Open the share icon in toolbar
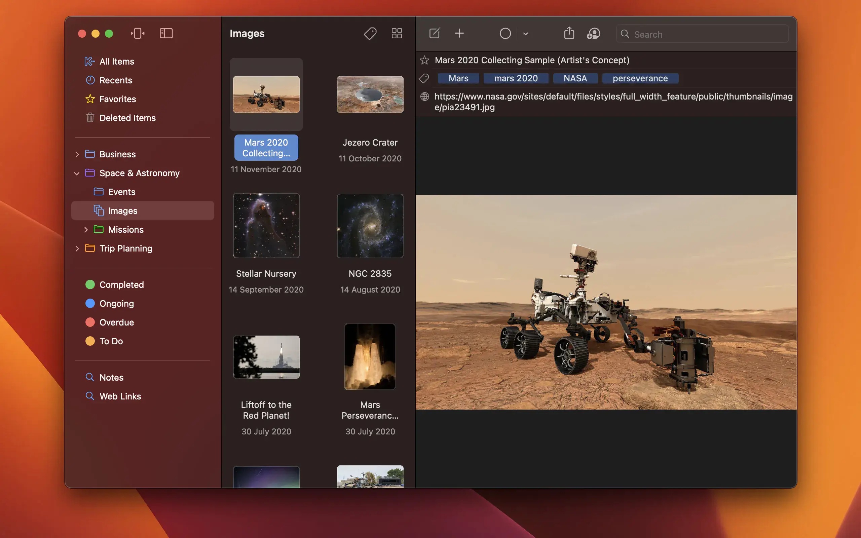The image size is (861, 538). pyautogui.click(x=569, y=33)
